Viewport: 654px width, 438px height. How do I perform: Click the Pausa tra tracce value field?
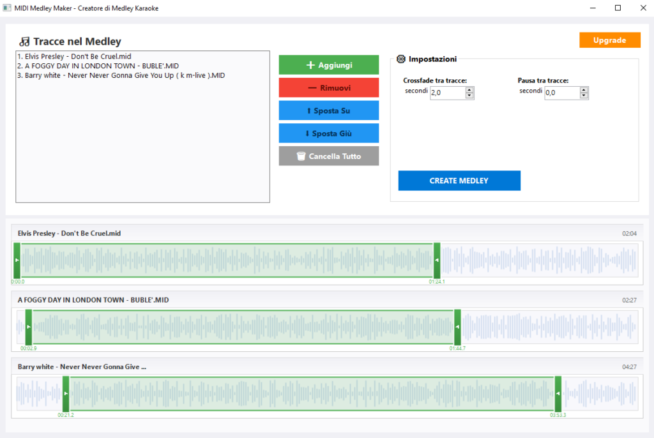pyautogui.click(x=561, y=93)
